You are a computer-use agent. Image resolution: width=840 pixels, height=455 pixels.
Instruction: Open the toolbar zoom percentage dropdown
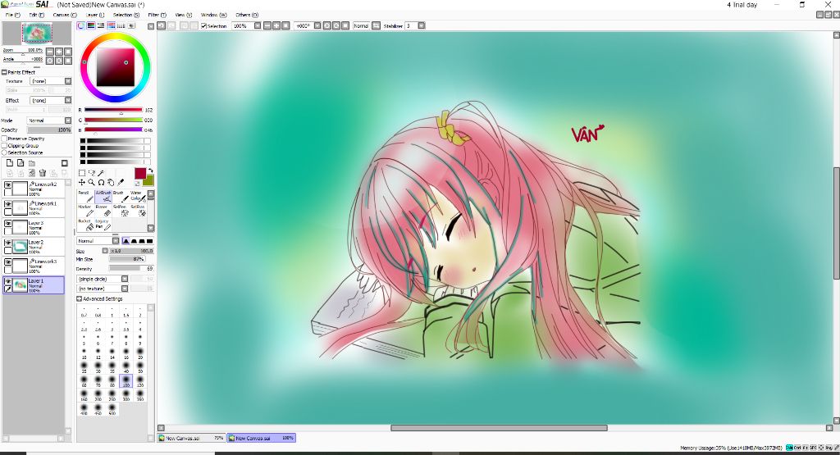click(x=258, y=25)
